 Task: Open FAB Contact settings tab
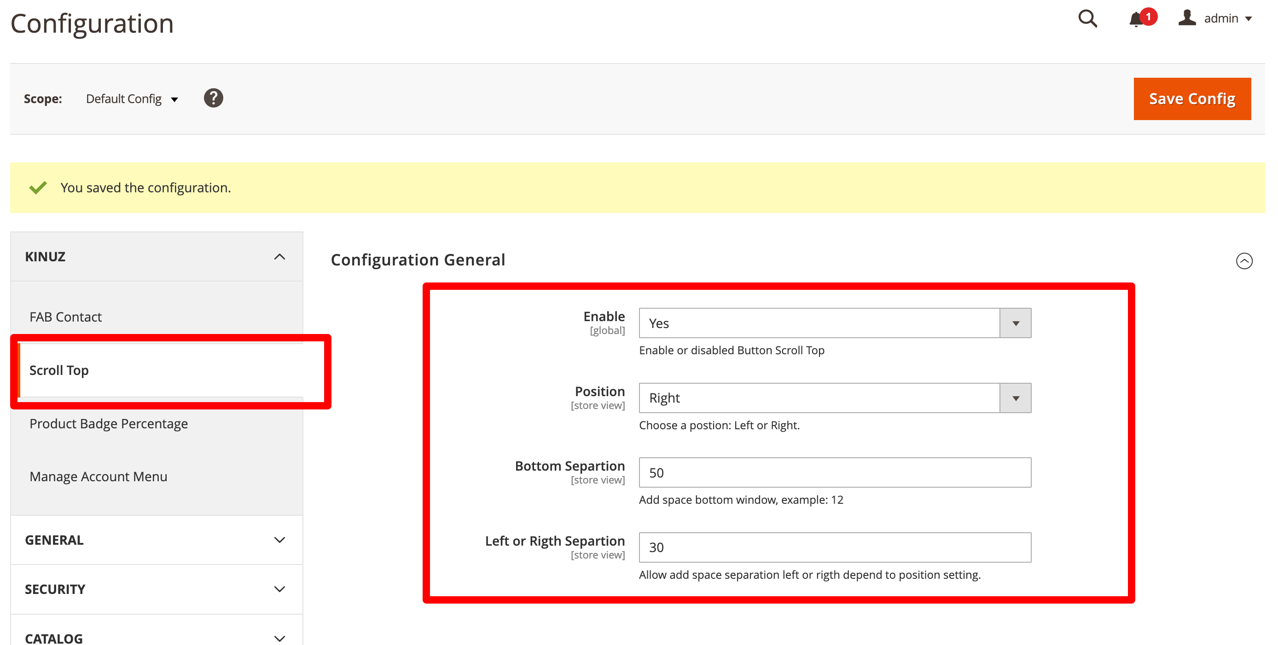65,317
